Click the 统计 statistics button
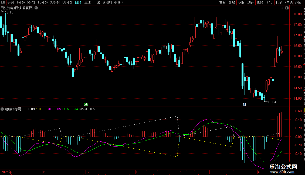Viewport: 305px width, 175px height. pos(250,2)
